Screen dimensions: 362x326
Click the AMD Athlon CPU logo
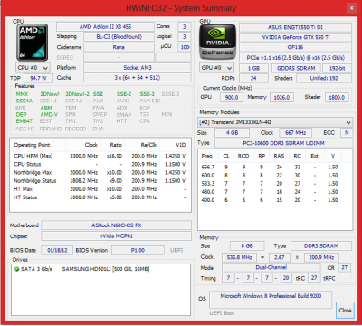[32, 43]
